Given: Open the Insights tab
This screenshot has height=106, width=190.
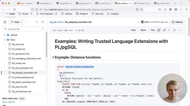Looking at the screenshot, I should point(113,14).
